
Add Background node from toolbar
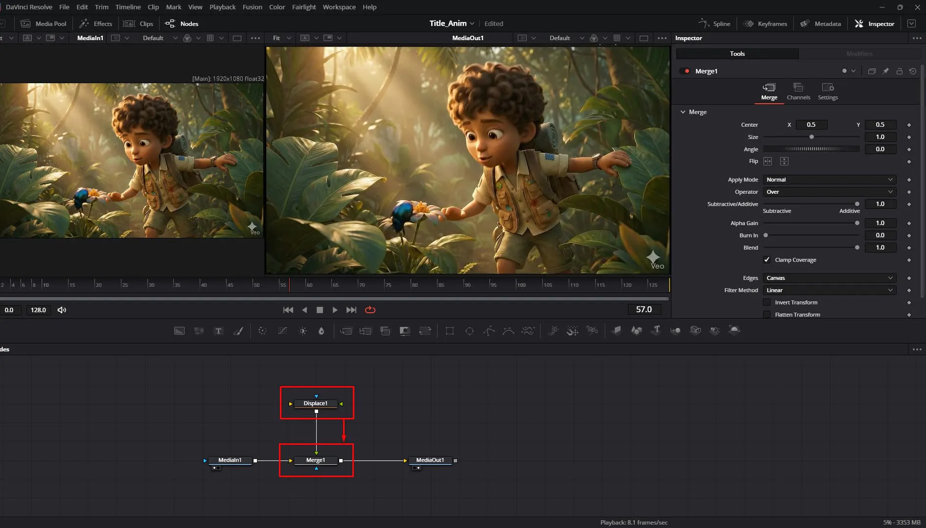[180, 331]
